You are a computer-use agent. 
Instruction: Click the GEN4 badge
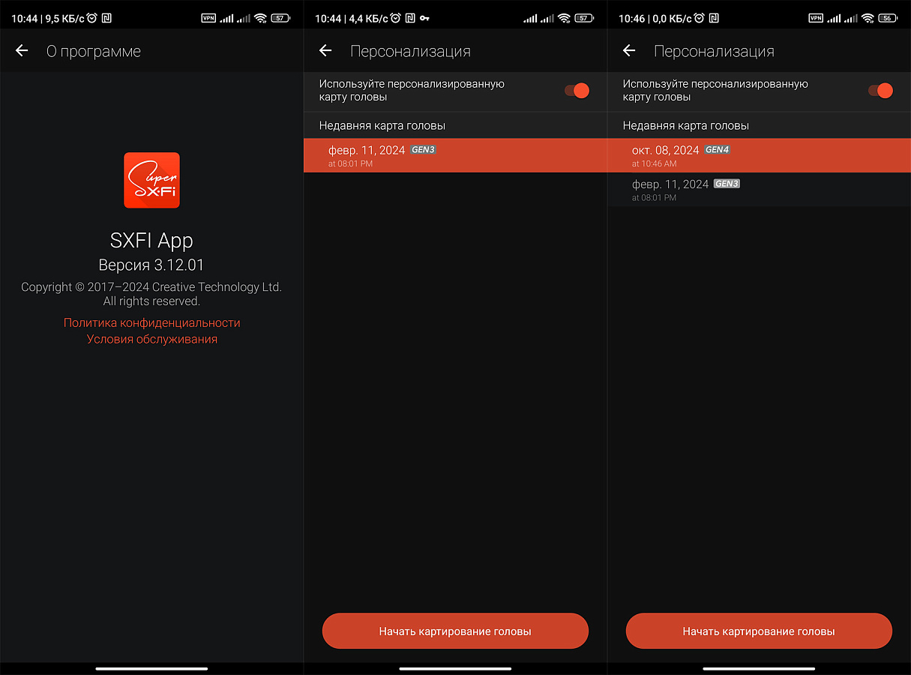[717, 150]
